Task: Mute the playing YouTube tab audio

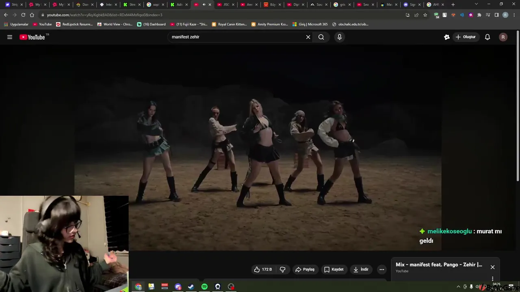Action: click(x=204, y=4)
